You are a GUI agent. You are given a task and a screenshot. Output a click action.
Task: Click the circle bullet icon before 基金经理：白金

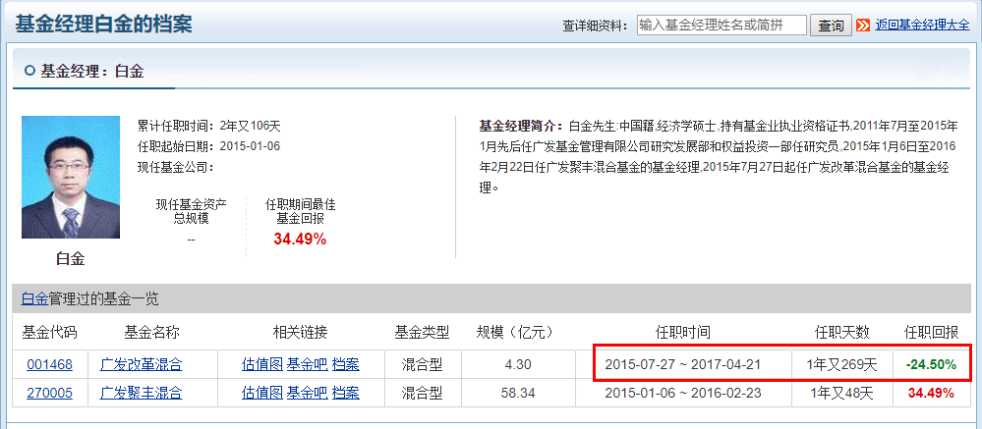(x=29, y=71)
